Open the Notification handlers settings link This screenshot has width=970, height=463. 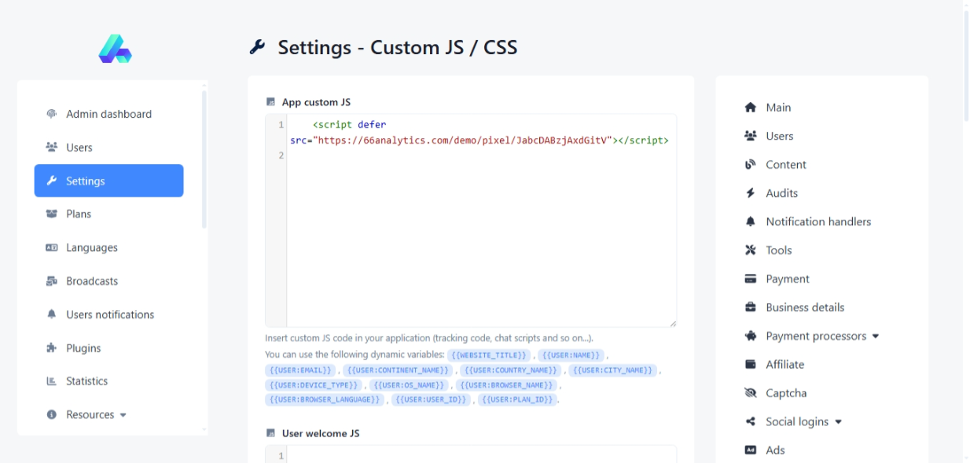point(818,221)
